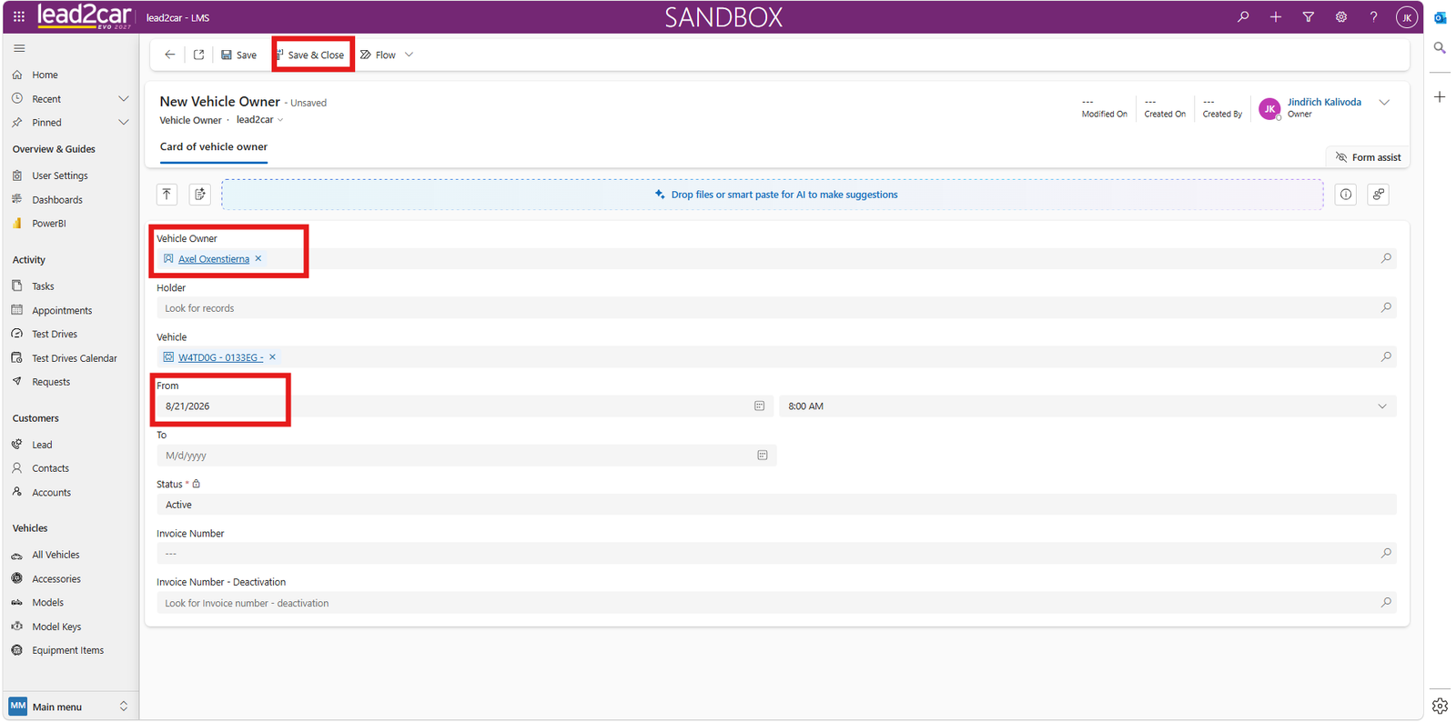Go back using the back arrow

[169, 55]
